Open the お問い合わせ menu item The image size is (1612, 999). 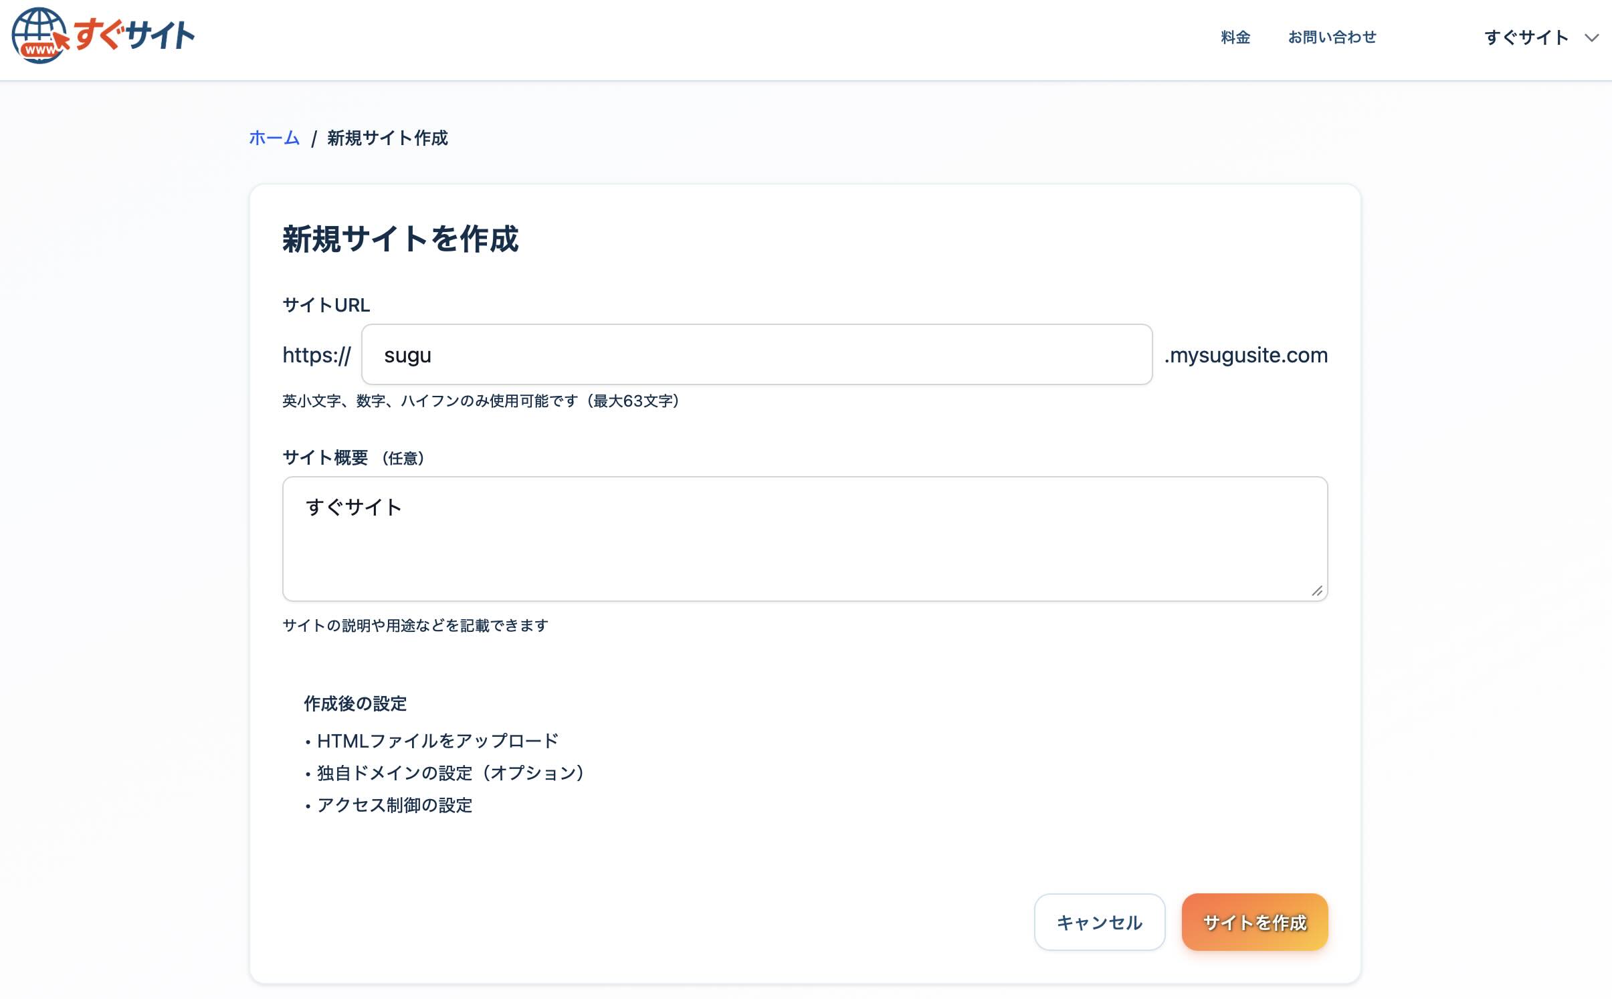1332,37
